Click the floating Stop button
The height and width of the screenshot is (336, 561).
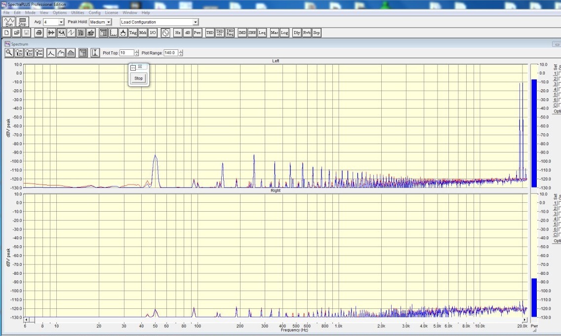[x=138, y=78]
